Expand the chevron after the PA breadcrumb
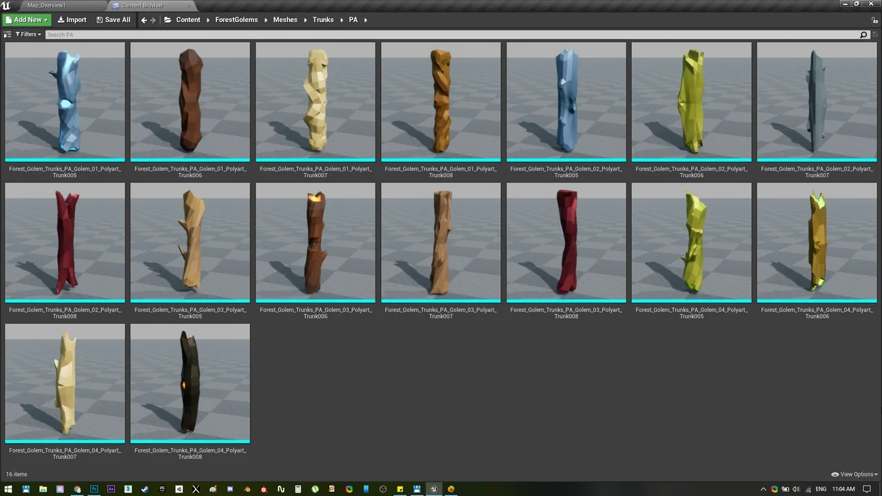Viewport: 882px width, 496px height. [x=365, y=19]
